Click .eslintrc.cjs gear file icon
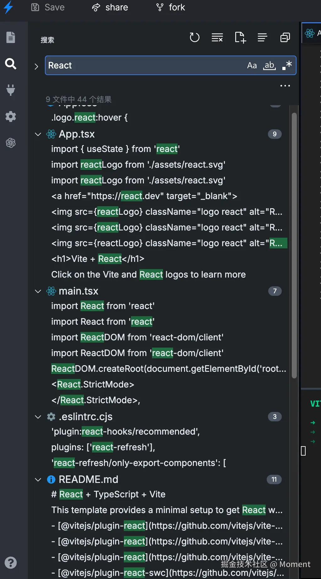This screenshot has height=579, width=321. [x=51, y=417]
